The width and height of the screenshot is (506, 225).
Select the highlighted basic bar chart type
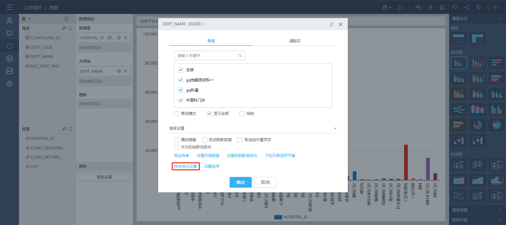pos(459,63)
